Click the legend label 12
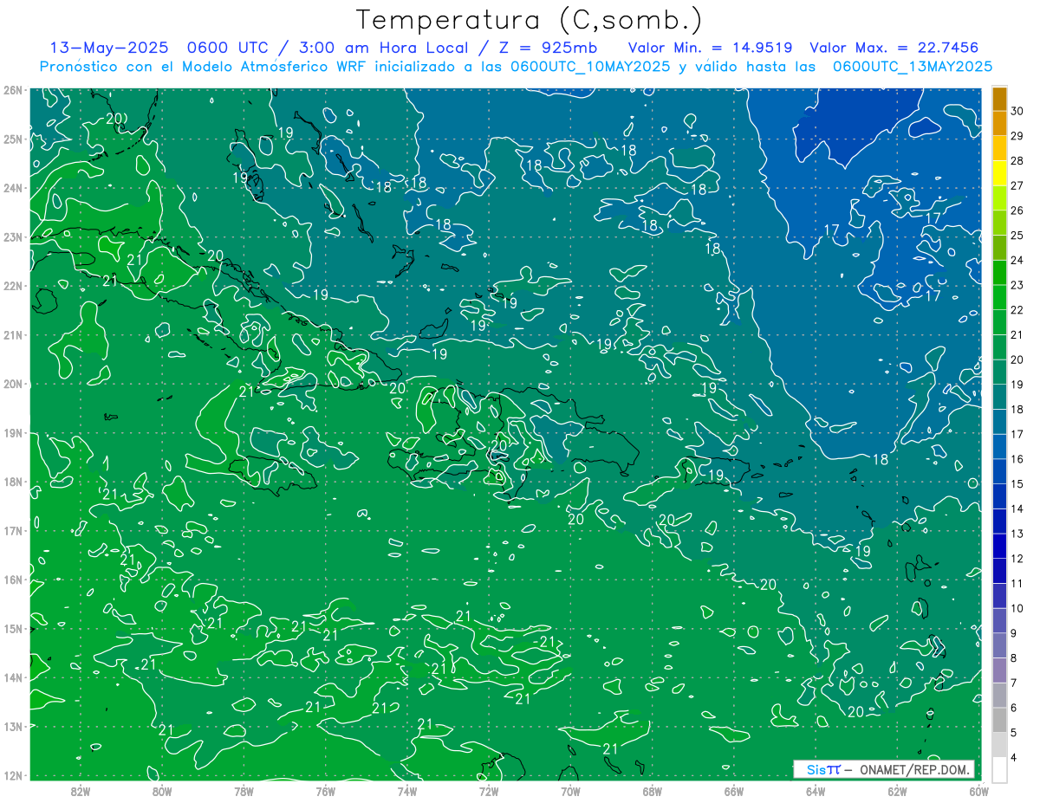This screenshot has height=803, width=1040. pyautogui.click(x=1017, y=559)
